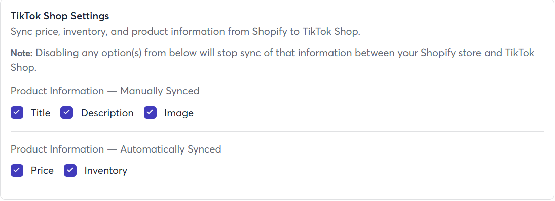The width and height of the screenshot is (555, 201).
Task: Click the word 'Shop.' ending the note
Action: point(23,67)
